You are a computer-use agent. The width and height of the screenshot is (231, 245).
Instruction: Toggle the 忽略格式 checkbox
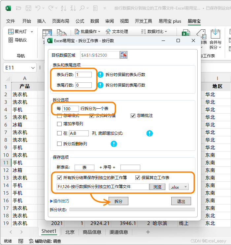(x=59, y=116)
